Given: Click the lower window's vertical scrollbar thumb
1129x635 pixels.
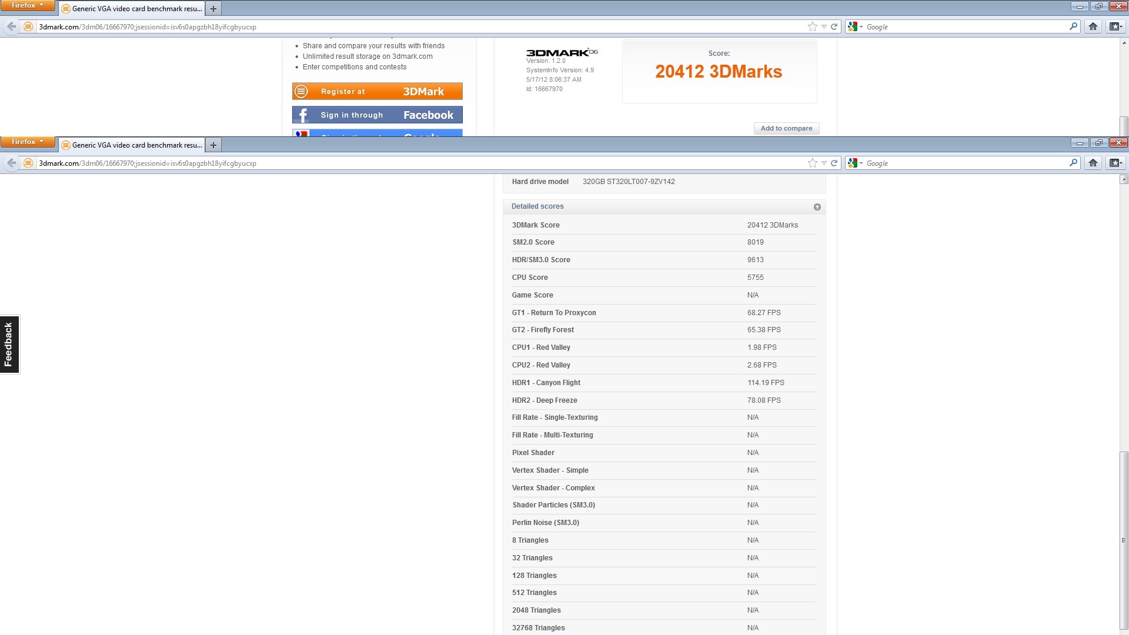Looking at the screenshot, I should click(x=1124, y=540).
